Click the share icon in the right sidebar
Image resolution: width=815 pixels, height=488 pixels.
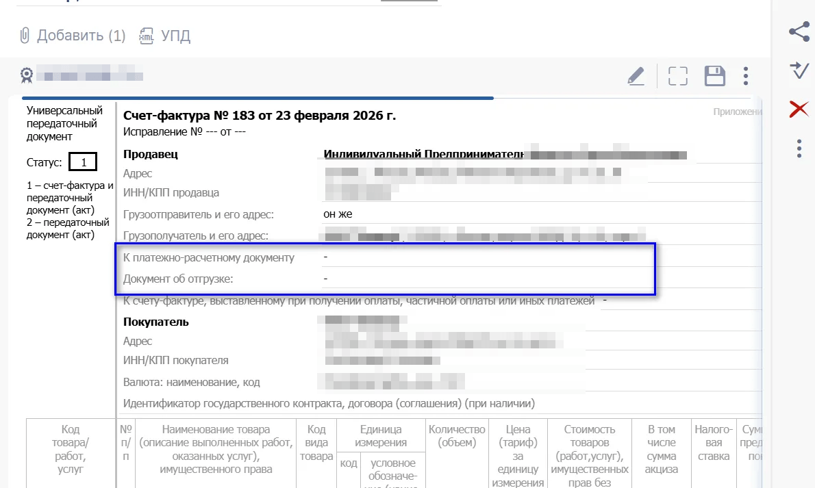(799, 31)
